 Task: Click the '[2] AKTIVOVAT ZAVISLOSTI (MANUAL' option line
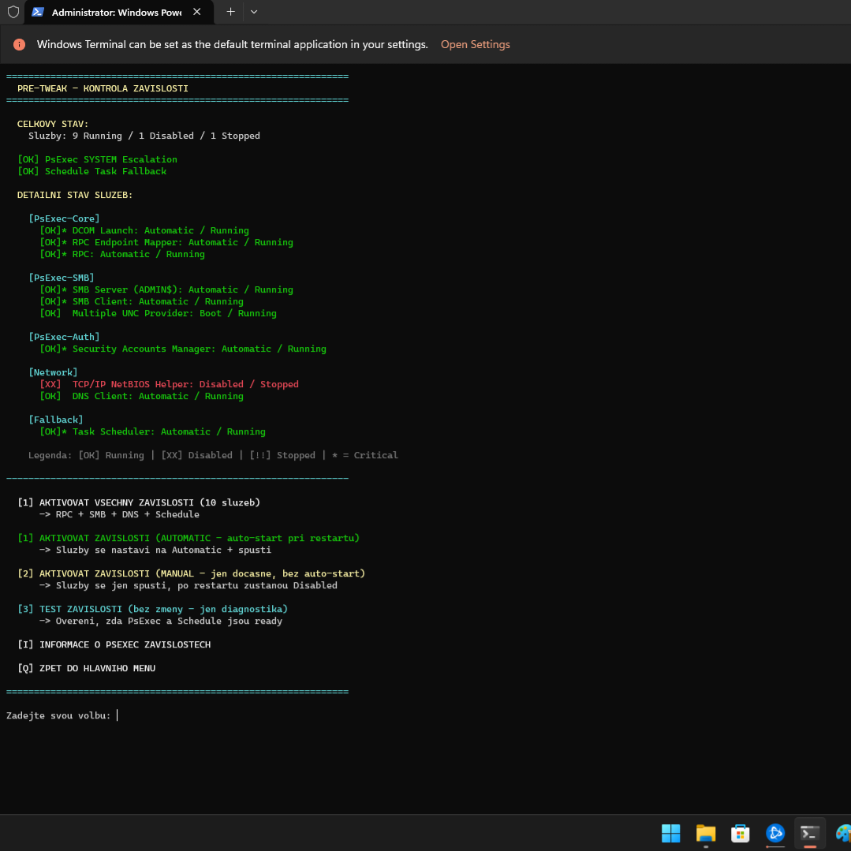coord(192,573)
